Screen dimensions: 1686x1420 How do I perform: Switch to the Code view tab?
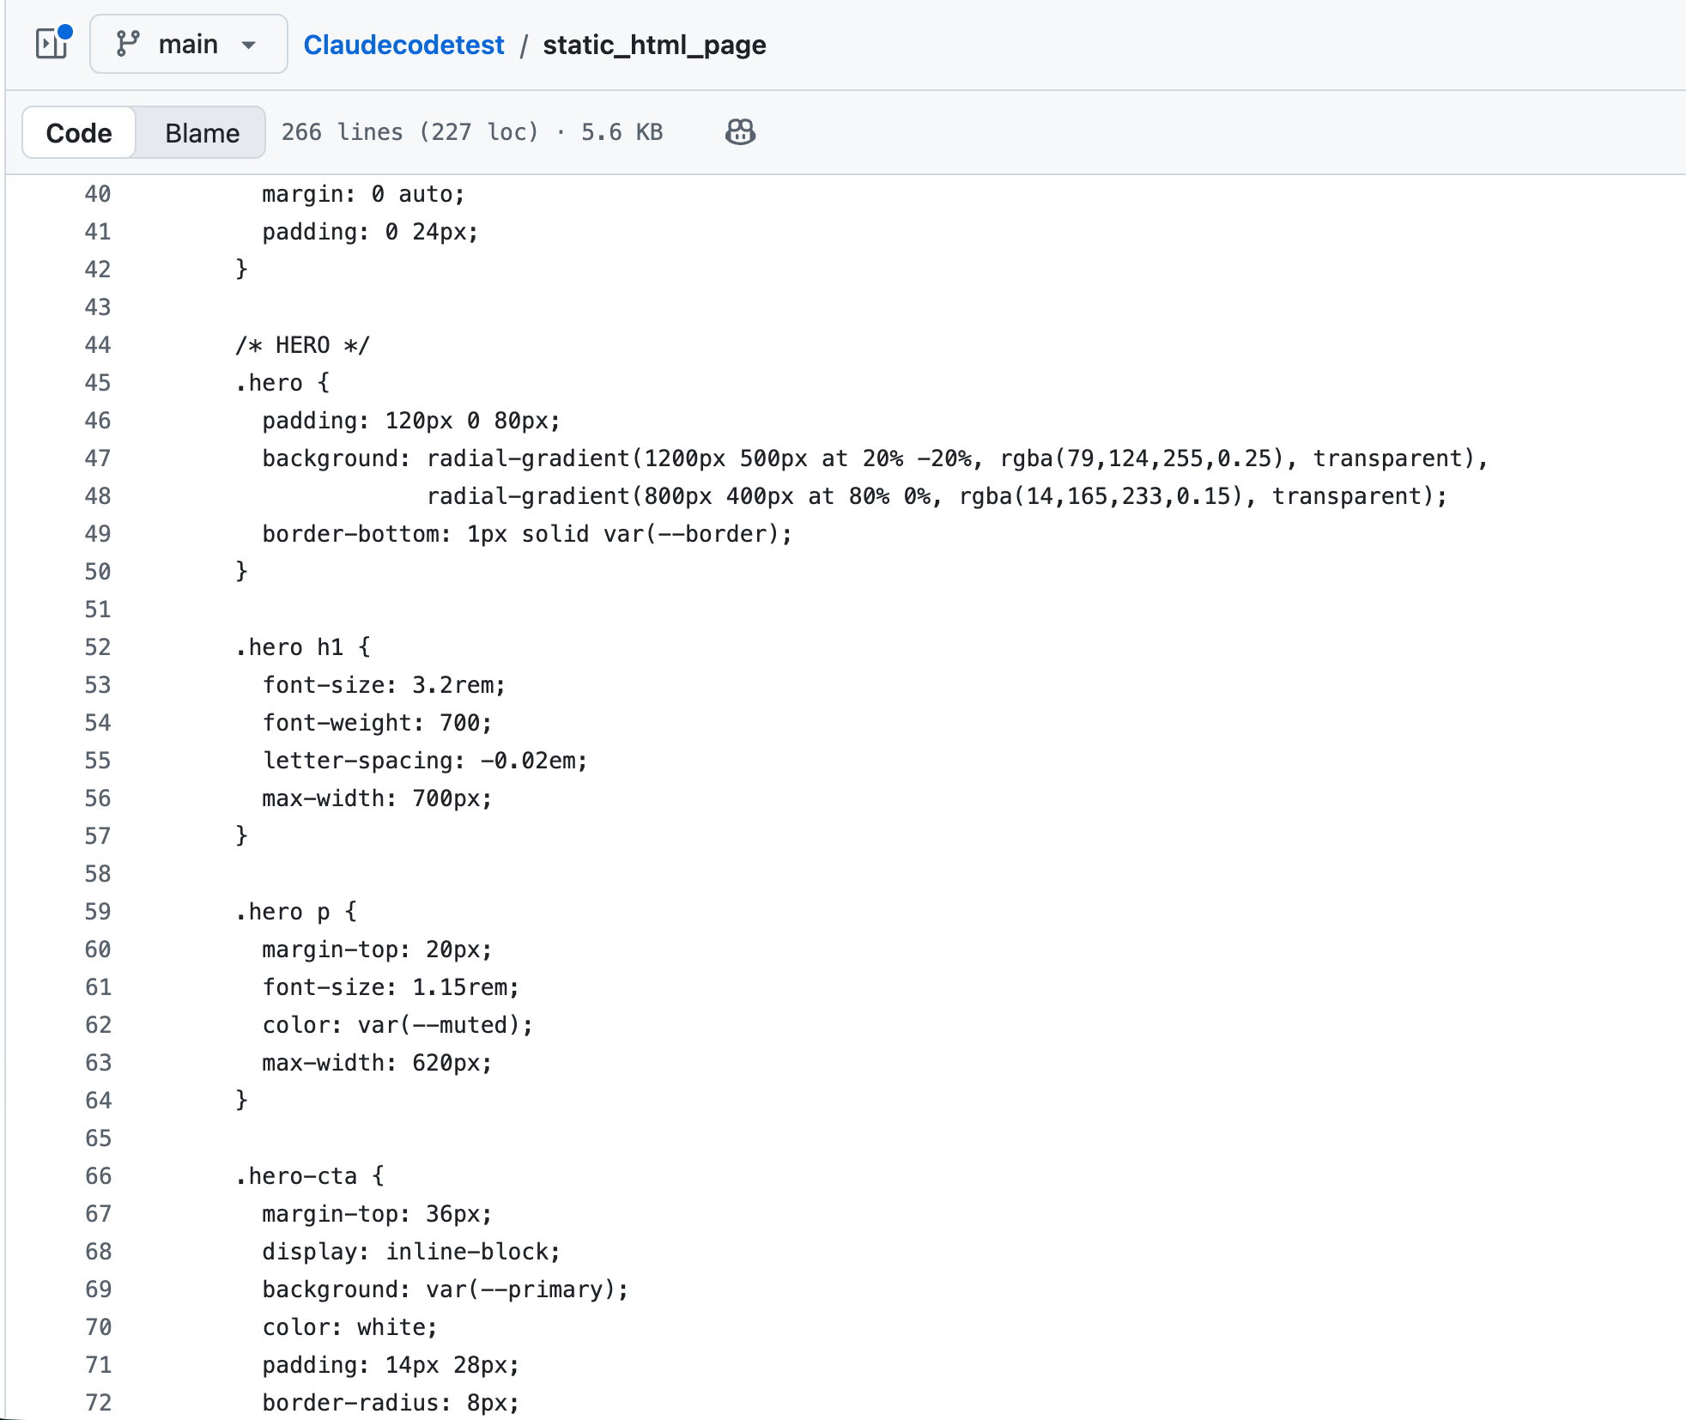click(79, 133)
